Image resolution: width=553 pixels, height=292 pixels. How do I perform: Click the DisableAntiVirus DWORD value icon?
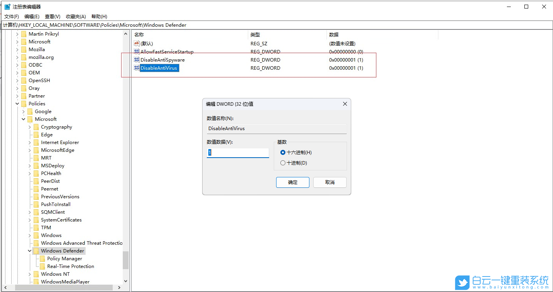coord(136,68)
